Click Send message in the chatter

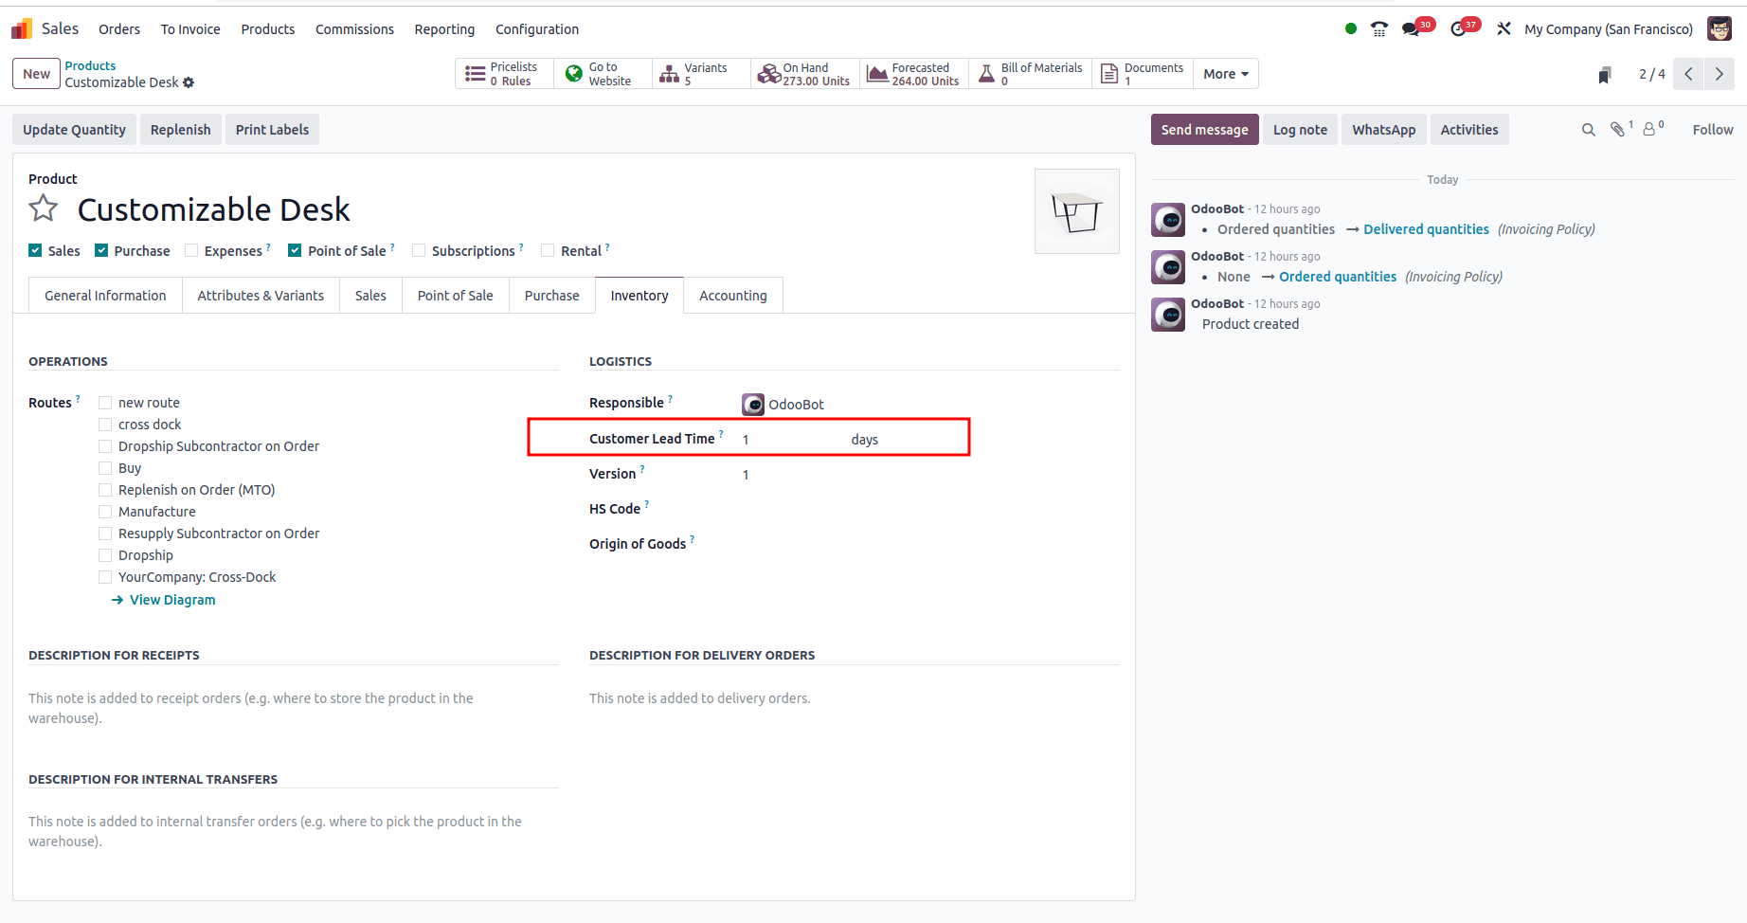[x=1205, y=130]
